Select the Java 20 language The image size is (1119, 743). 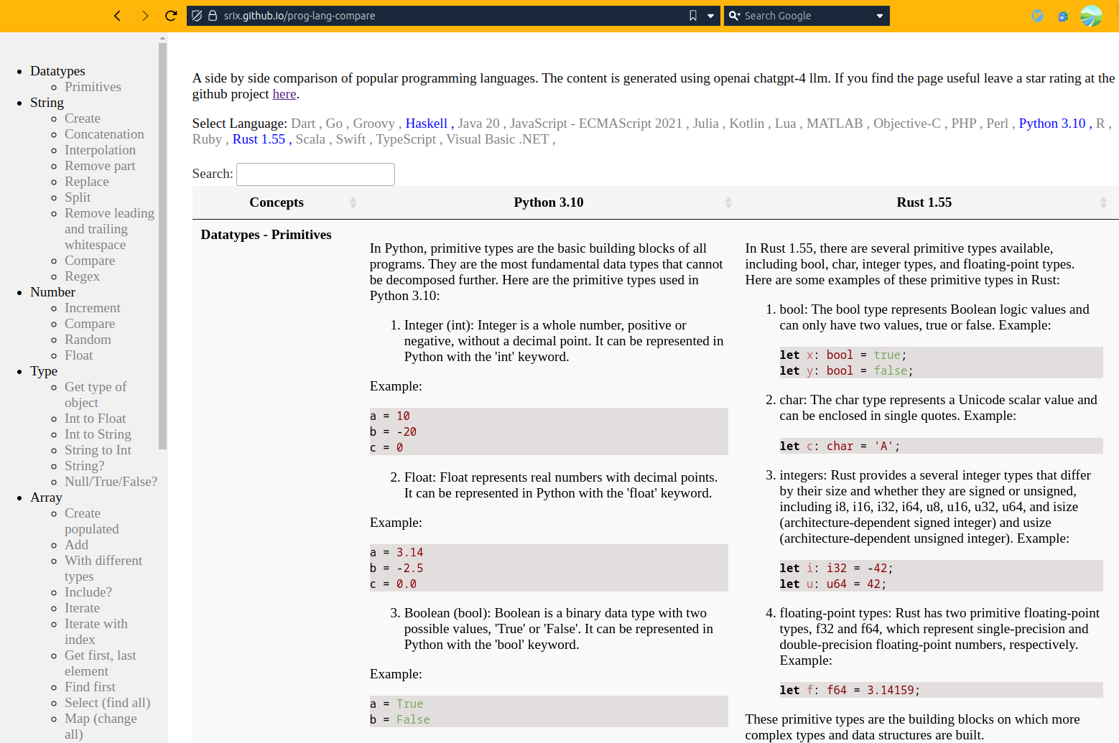click(x=478, y=123)
